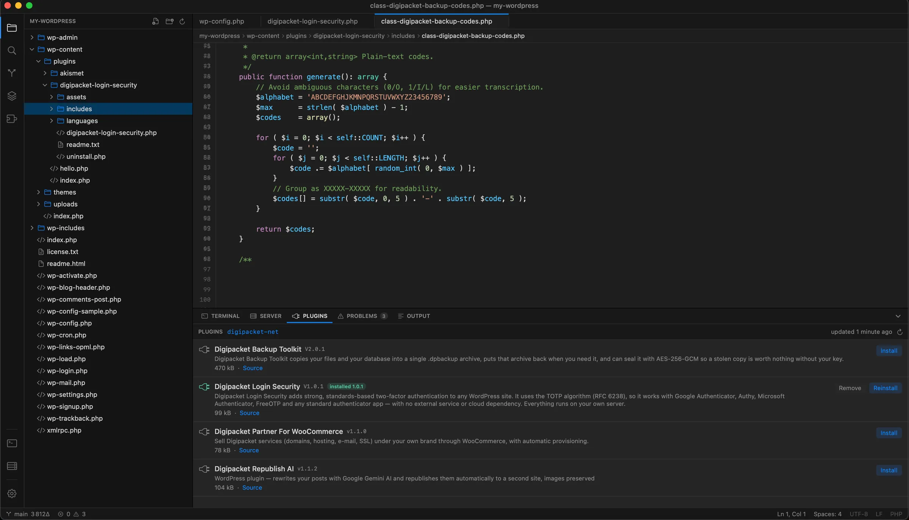Install Digipacket Republish AI plugin

[889, 470]
